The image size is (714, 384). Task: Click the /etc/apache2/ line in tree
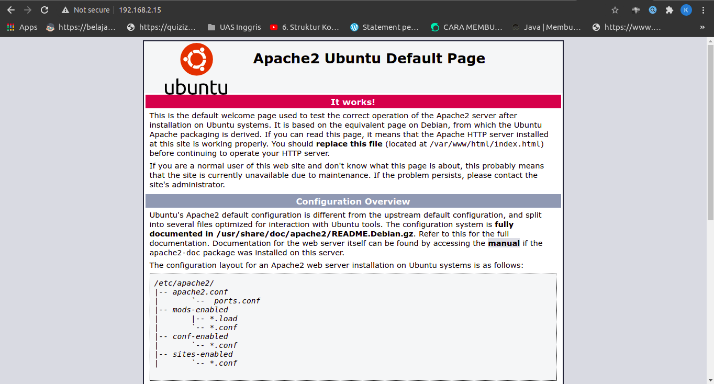coord(184,283)
